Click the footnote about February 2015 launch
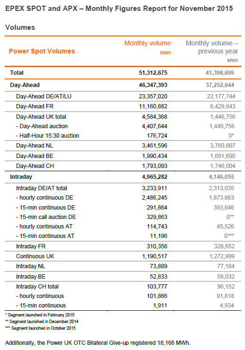The height and width of the screenshot is (350, 245). coord(40,315)
